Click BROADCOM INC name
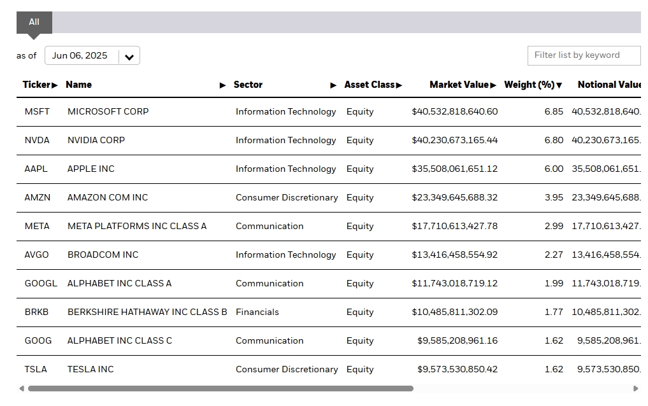 (x=103, y=255)
